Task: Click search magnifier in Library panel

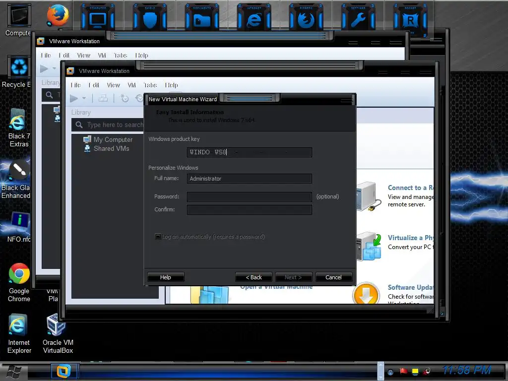Action: pyautogui.click(x=79, y=125)
